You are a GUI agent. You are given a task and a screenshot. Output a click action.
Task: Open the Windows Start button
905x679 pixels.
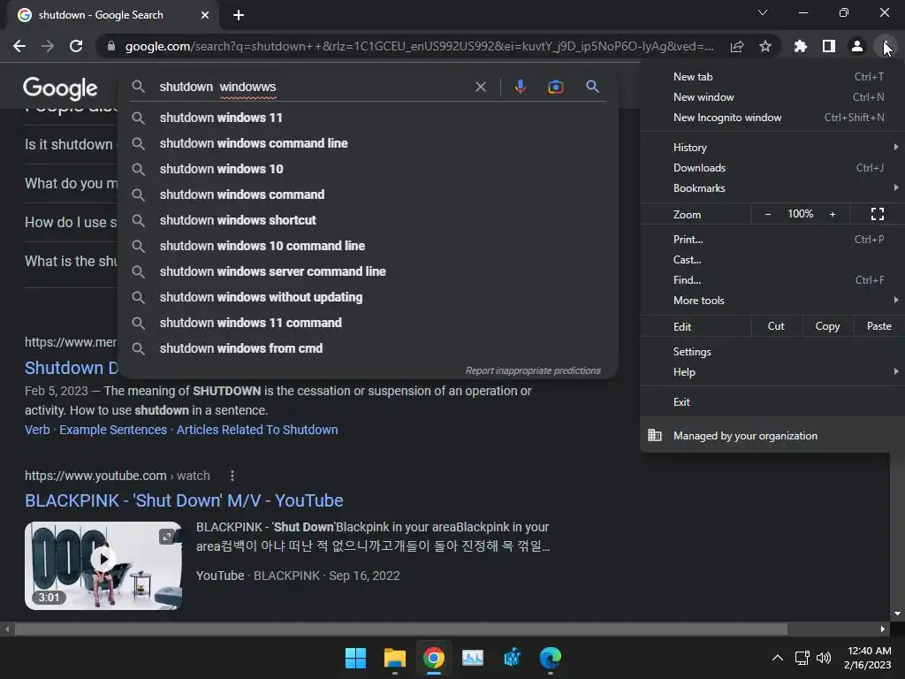(x=355, y=658)
